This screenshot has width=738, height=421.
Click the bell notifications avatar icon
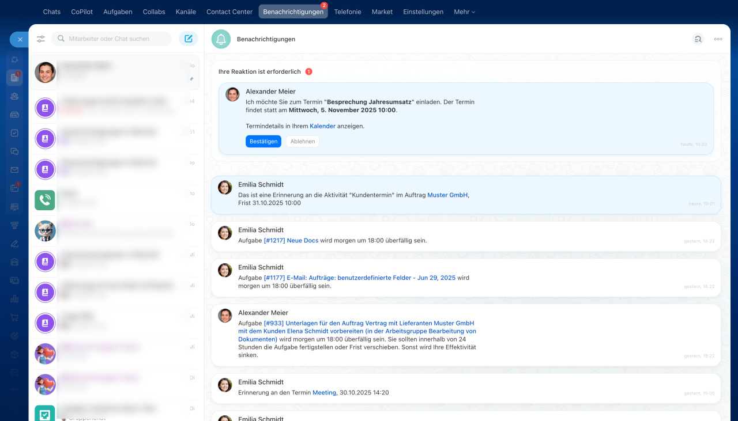point(221,39)
